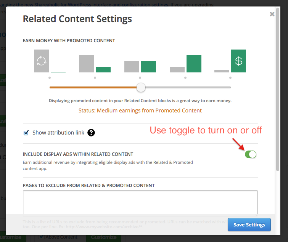Open the attribution link help question mark
Viewport: 288px width, 242px height.
click(x=91, y=133)
